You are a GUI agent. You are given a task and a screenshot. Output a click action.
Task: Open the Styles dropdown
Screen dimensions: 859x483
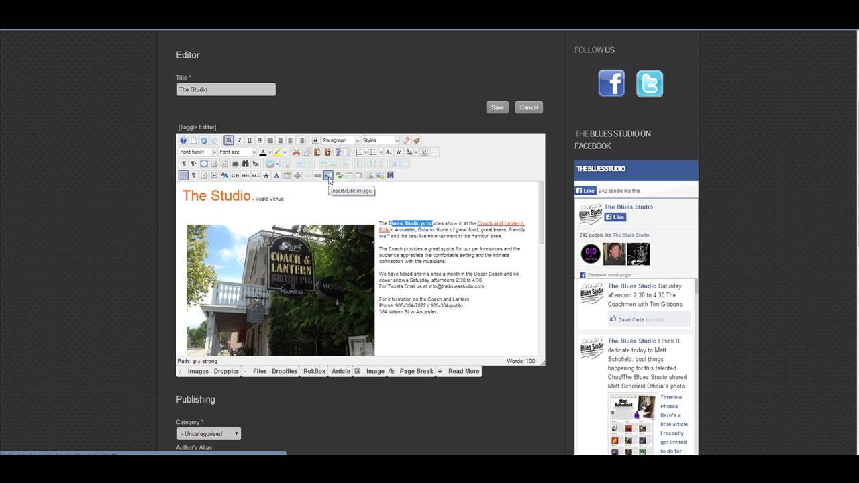pyautogui.click(x=381, y=140)
